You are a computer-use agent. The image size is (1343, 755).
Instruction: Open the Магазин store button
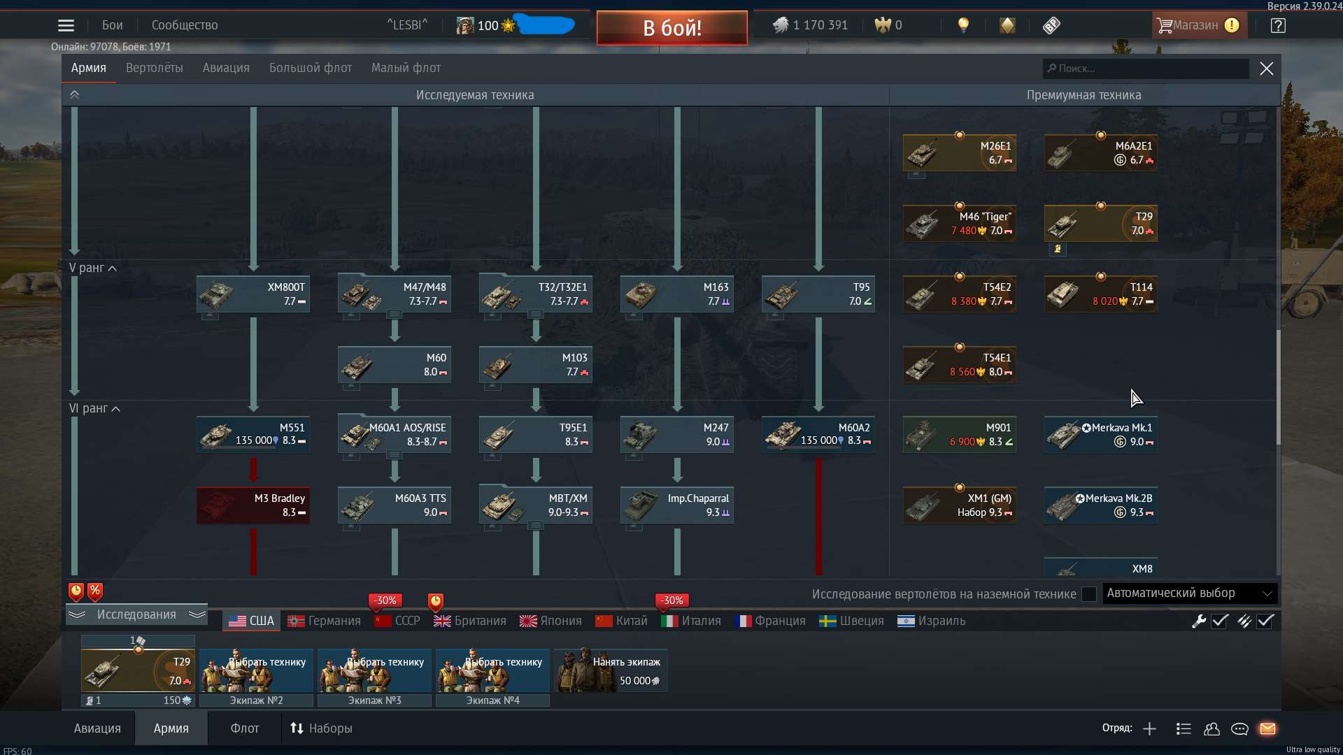(x=1199, y=25)
